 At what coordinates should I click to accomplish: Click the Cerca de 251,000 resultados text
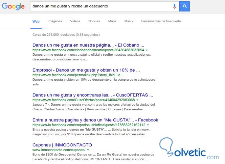click(66, 35)
